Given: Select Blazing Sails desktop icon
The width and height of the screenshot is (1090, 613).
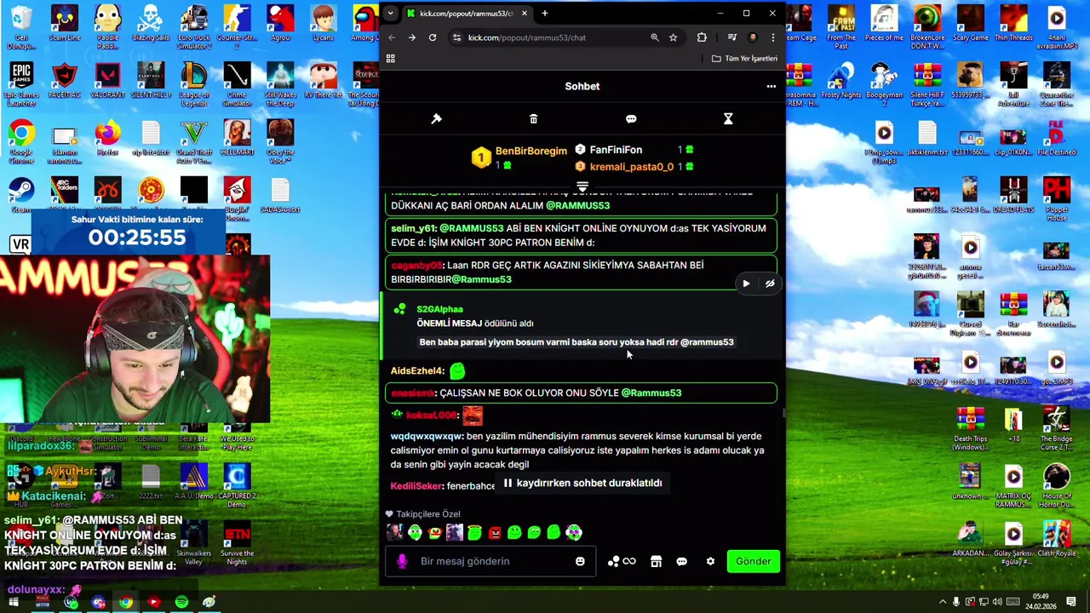Looking at the screenshot, I should (x=151, y=24).
